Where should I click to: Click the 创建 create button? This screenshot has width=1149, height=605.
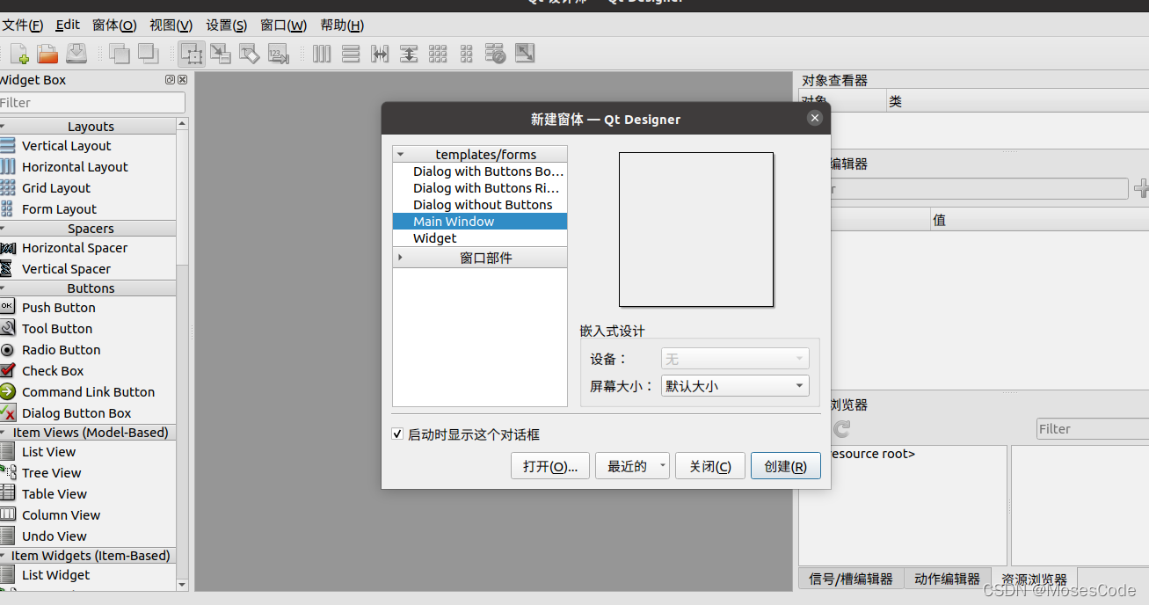[x=785, y=465]
